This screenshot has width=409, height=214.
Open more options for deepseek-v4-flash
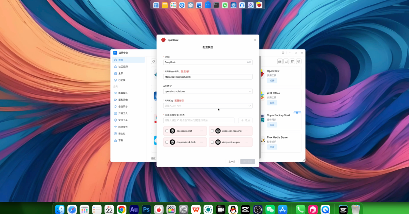(x=201, y=142)
